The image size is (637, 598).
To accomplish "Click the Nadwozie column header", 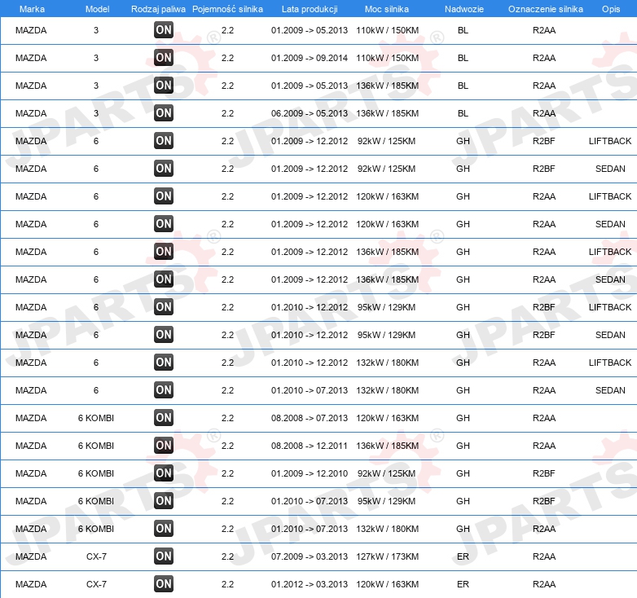I will coord(464,9).
